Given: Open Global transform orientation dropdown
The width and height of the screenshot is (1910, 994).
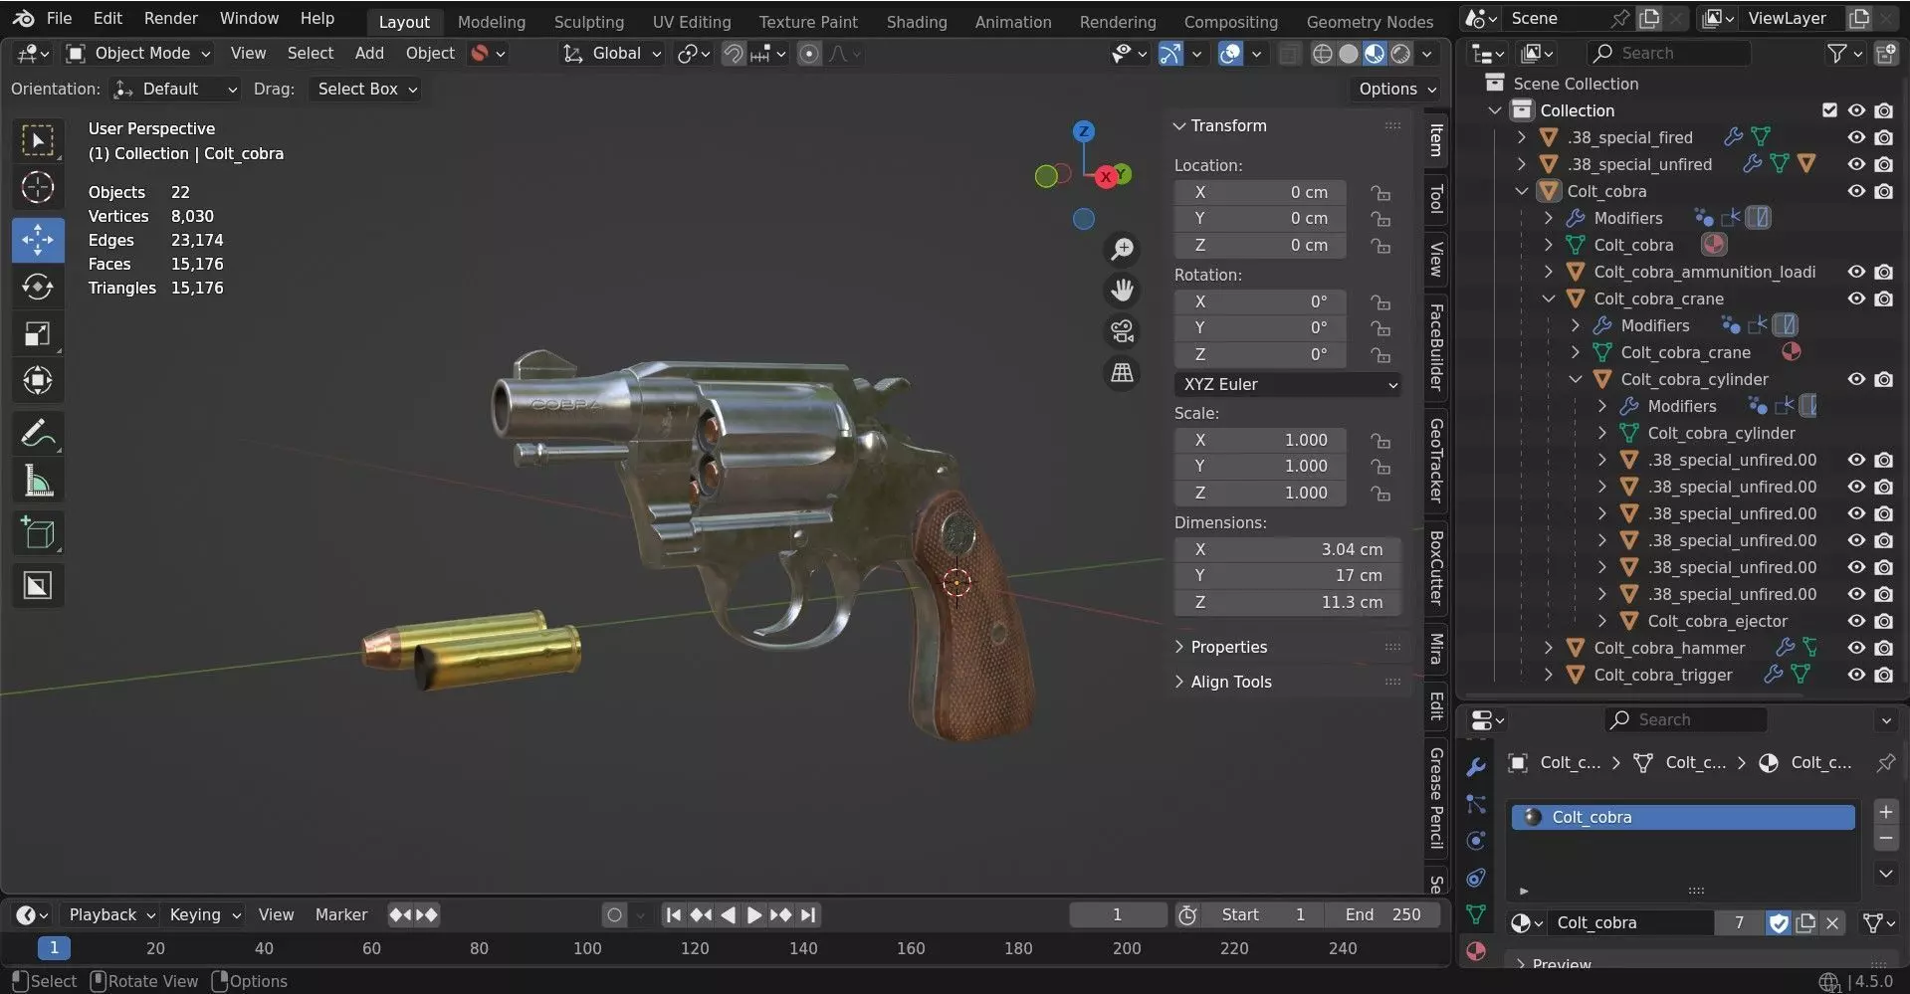Looking at the screenshot, I should pyautogui.click(x=612, y=54).
